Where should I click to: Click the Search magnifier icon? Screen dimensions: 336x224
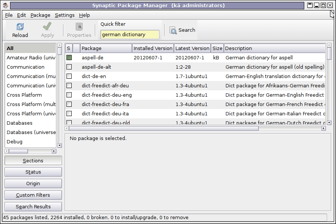pos(173,30)
